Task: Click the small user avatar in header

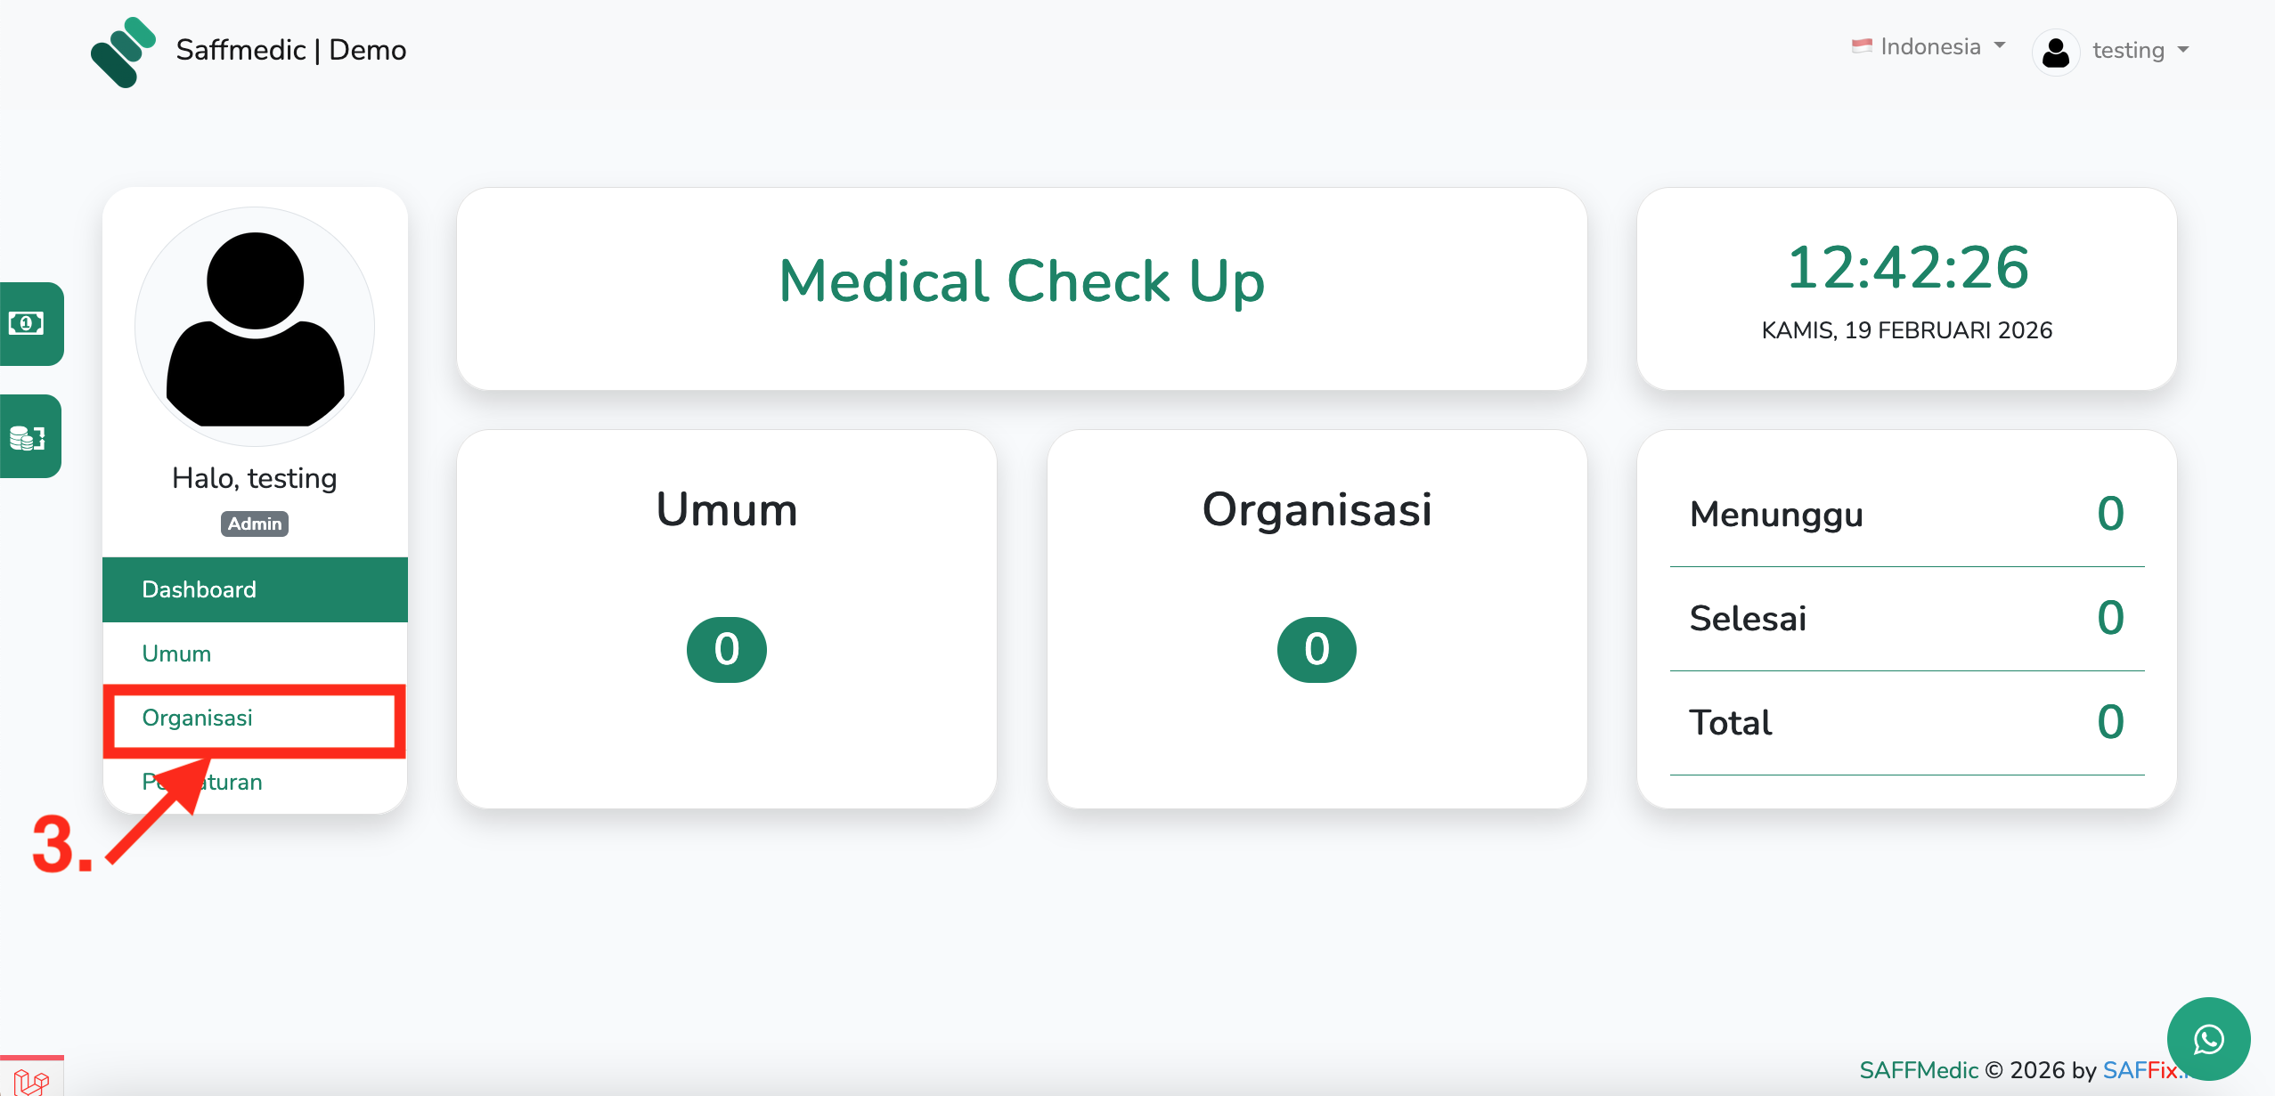Action: (x=2055, y=52)
